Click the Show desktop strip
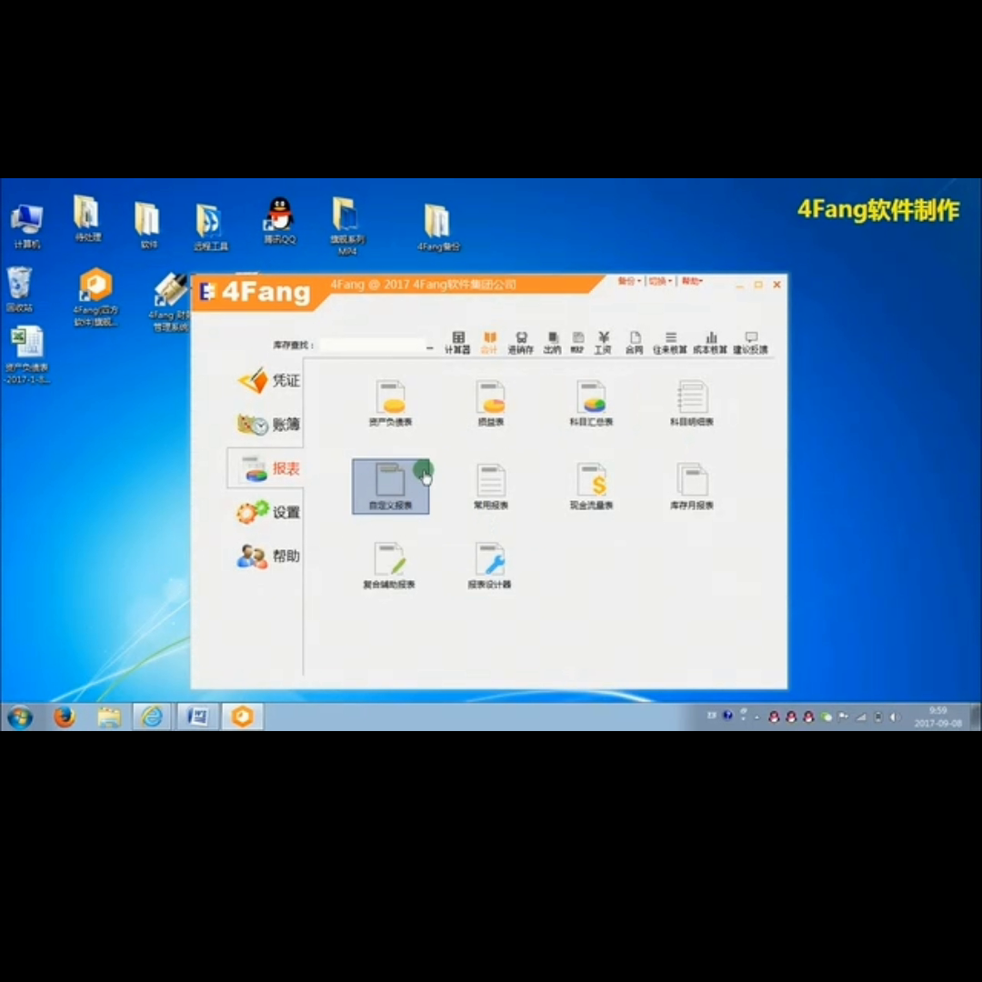Screen dimensions: 982x982 tap(975, 716)
